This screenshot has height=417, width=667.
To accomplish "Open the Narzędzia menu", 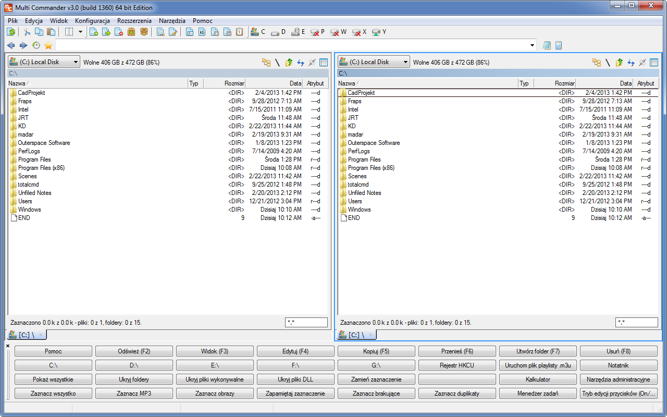I will pos(172,21).
